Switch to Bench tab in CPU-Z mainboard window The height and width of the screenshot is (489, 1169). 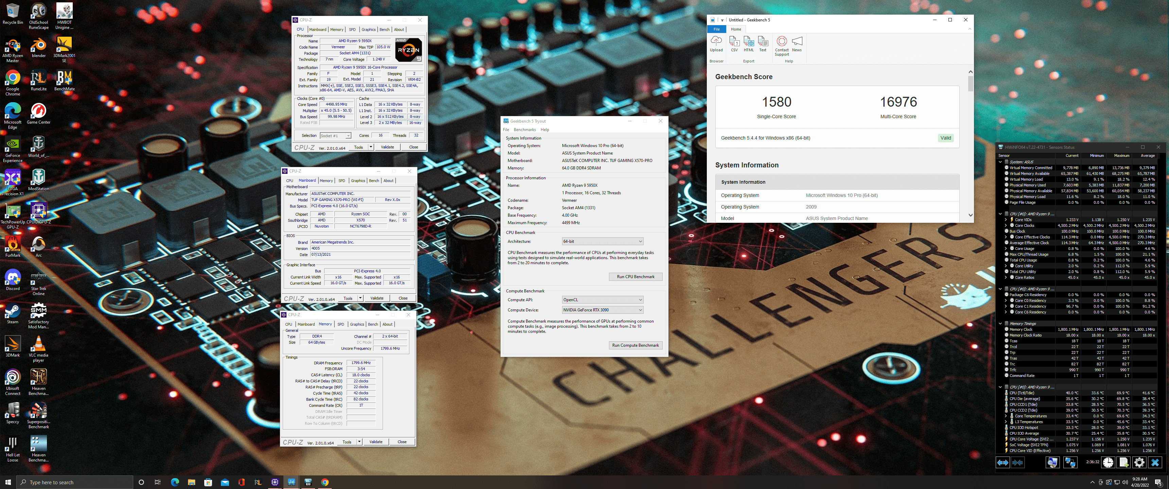(x=374, y=181)
